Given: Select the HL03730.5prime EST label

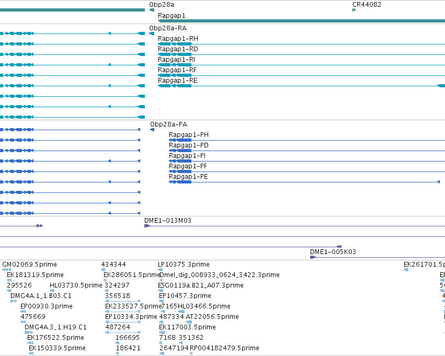Looking at the screenshot, I should click(x=76, y=285).
